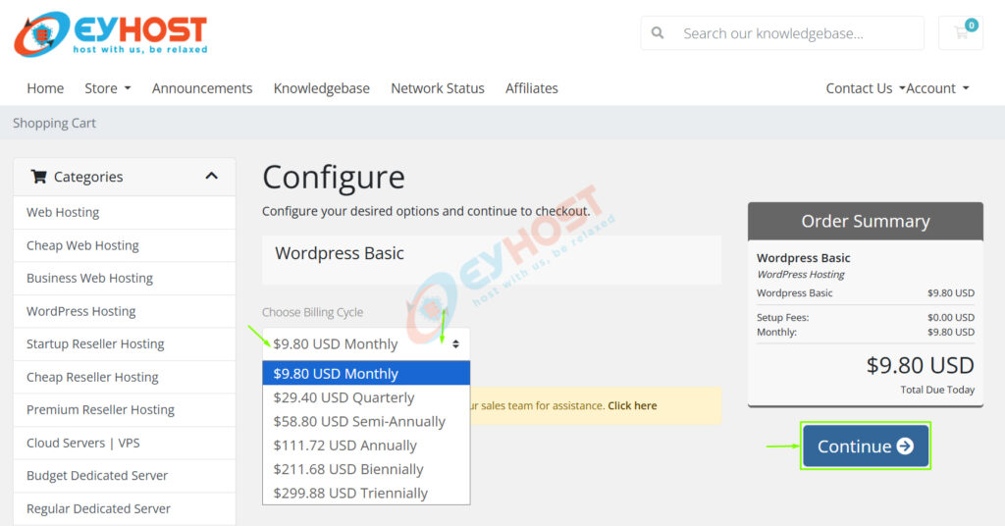
Task: Click the billing cycle select box
Action: tap(366, 344)
